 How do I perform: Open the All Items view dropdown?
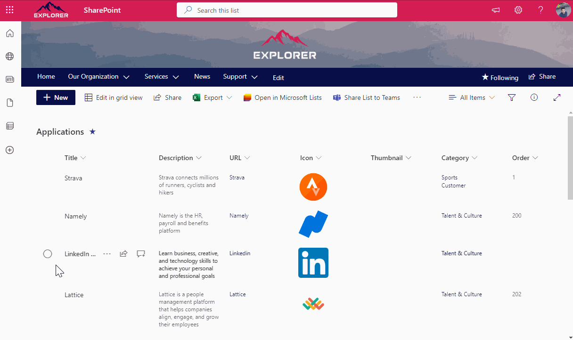[472, 97]
